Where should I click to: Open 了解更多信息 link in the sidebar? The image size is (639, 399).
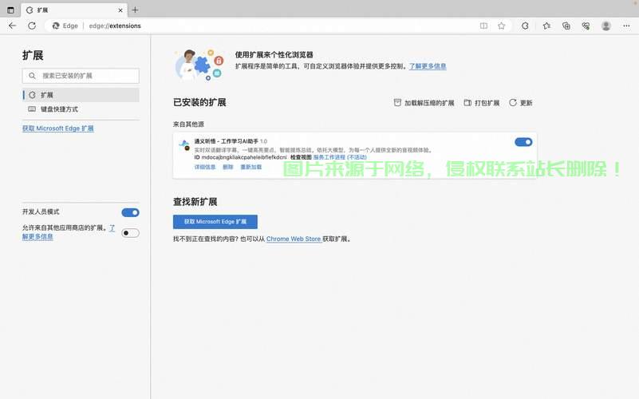37,236
